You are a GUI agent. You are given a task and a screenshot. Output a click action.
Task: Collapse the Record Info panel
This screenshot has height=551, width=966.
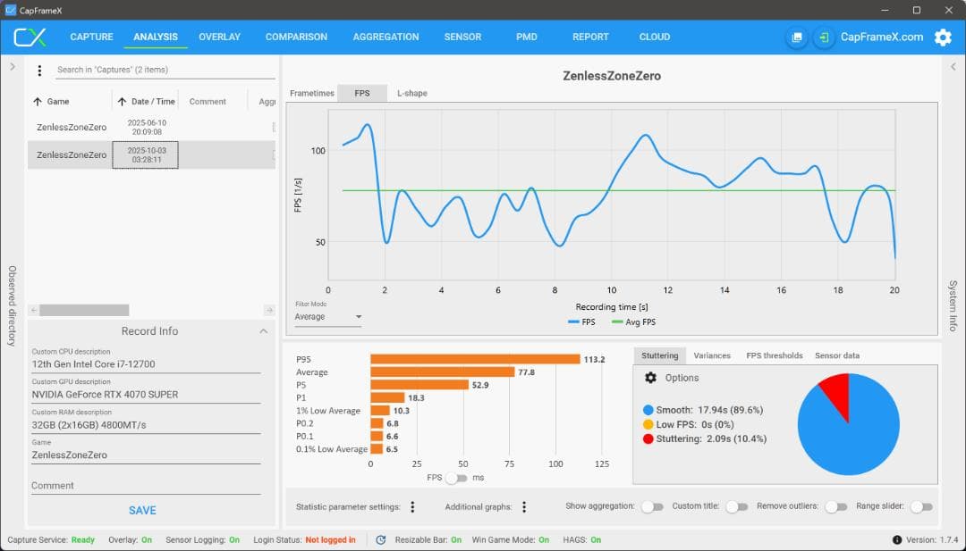click(x=263, y=331)
